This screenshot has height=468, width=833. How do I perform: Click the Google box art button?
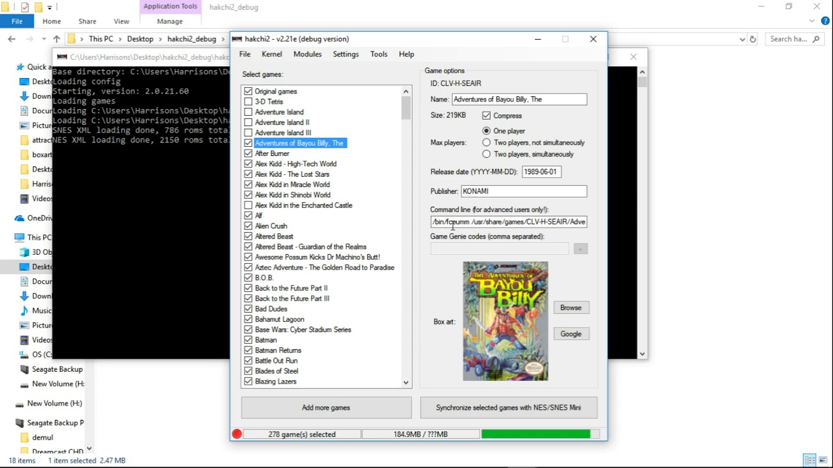click(x=571, y=333)
